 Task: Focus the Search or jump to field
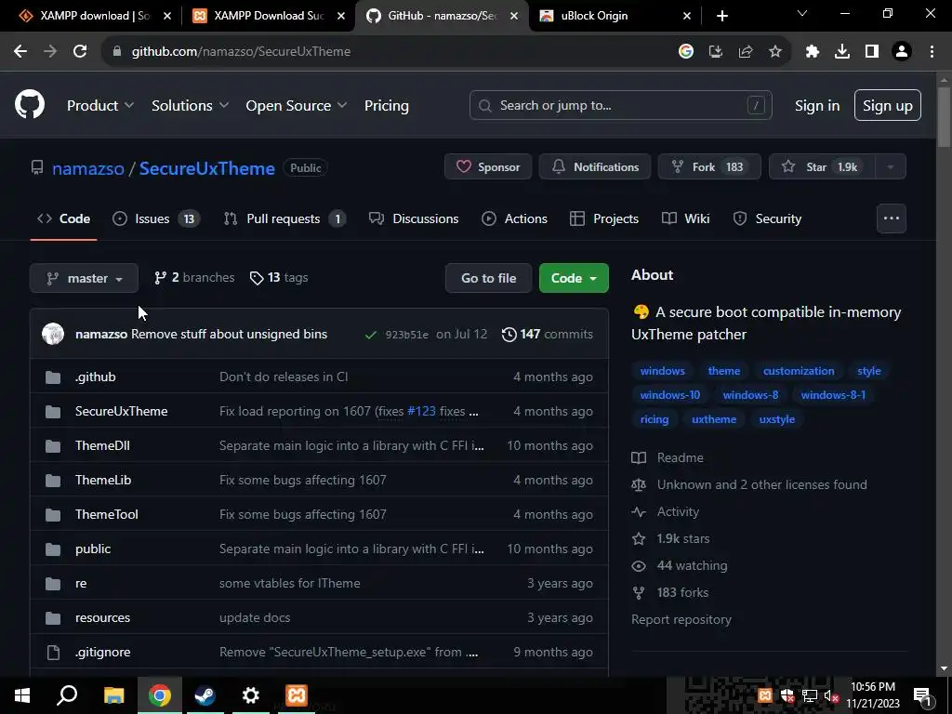click(620, 106)
